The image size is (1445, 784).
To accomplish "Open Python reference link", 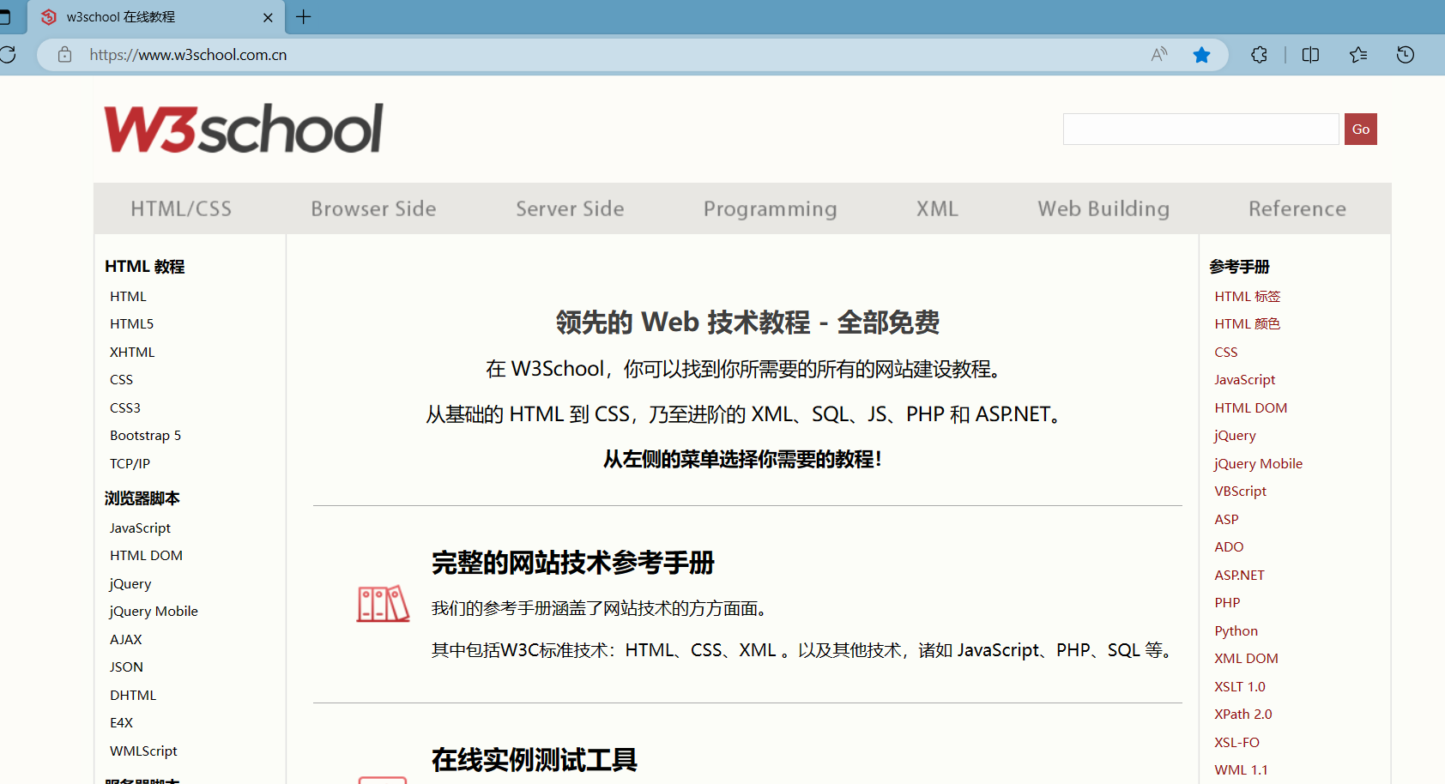I will 1236,630.
